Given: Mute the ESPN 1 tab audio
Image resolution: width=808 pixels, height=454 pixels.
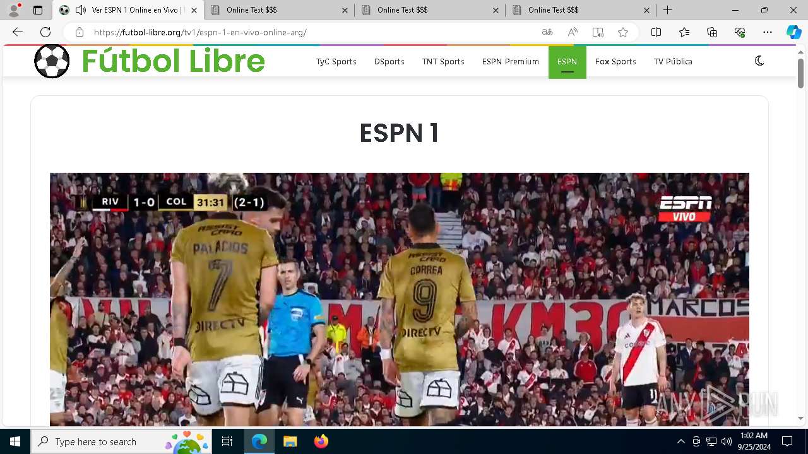Looking at the screenshot, I should coord(80,10).
